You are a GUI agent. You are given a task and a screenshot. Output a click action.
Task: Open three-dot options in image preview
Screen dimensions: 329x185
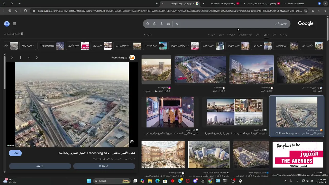coord(20,58)
